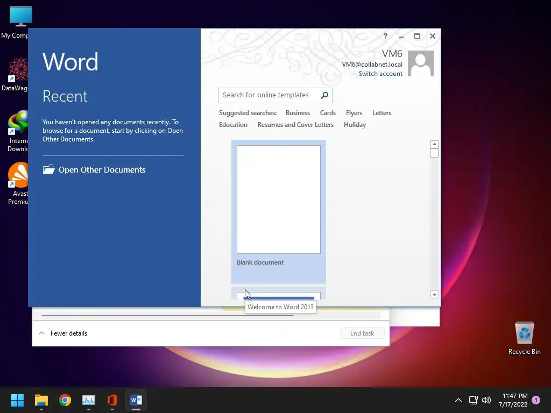Click the Blank document label
This screenshot has height=413, width=551.
(x=260, y=262)
